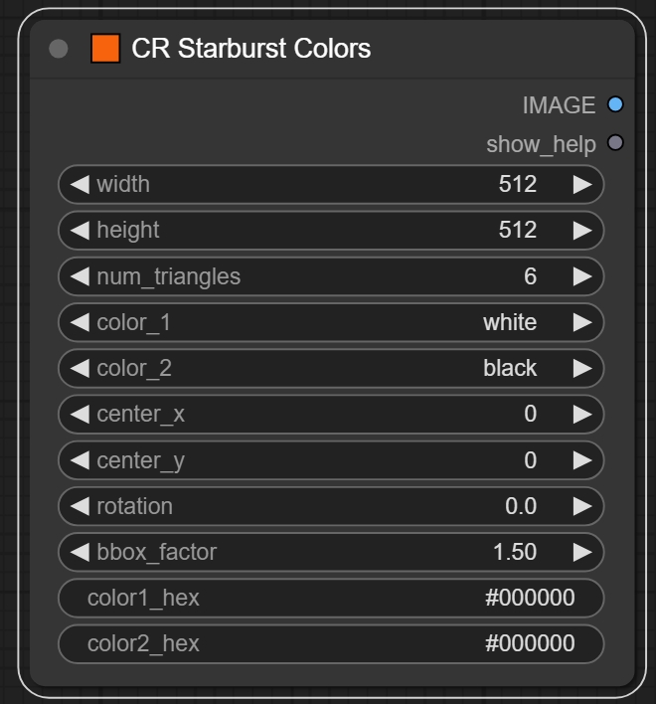Collapse node using the gray dot

coord(59,49)
